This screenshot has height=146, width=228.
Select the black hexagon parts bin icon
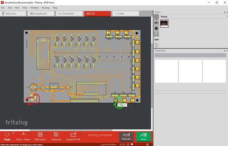(x=156, y=28)
